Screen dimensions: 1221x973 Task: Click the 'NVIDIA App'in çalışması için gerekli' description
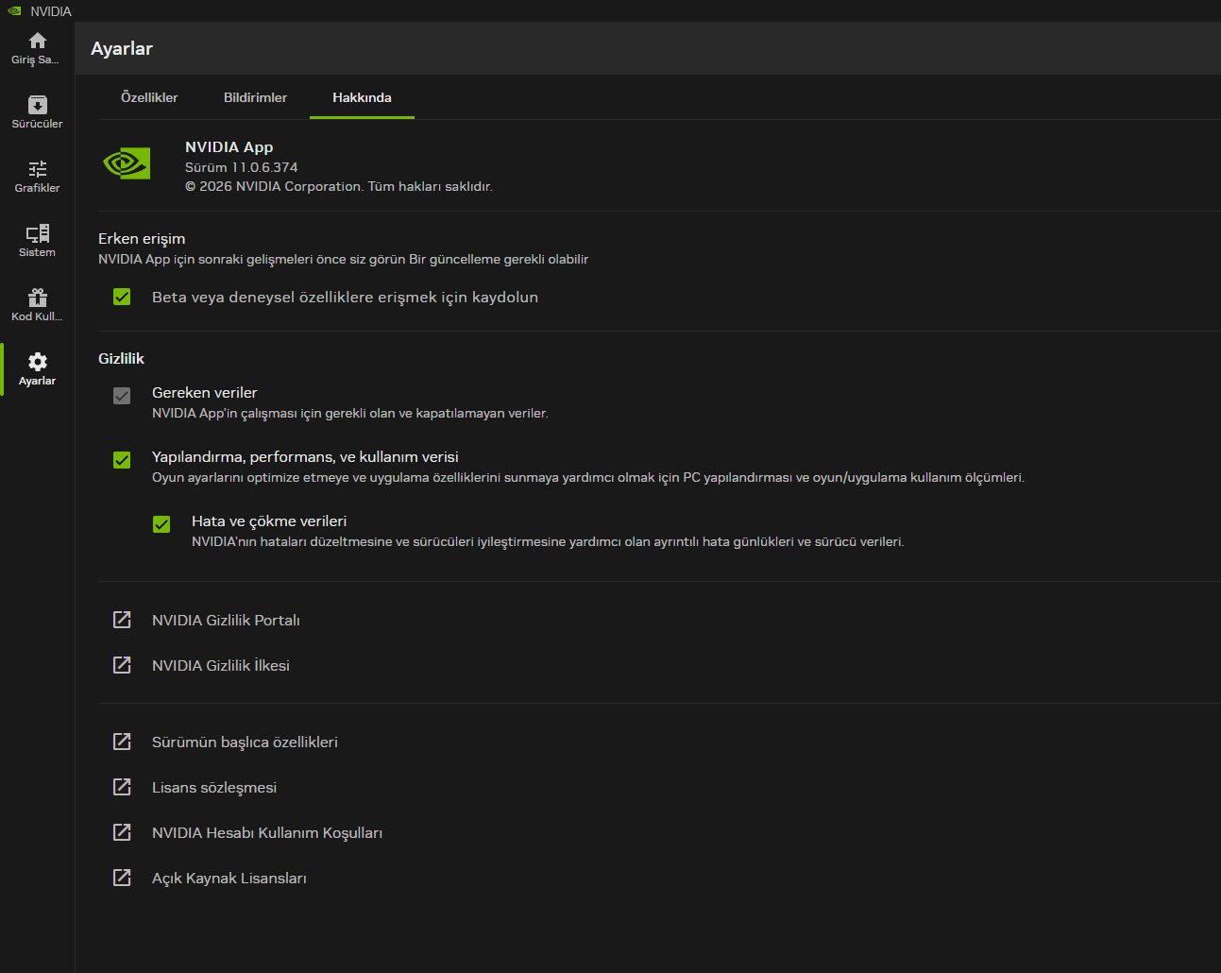349,413
